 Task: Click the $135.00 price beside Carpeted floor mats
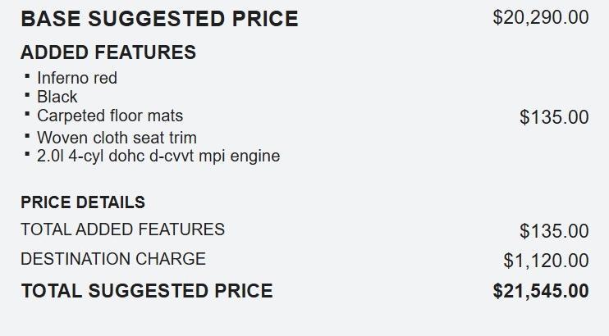[x=554, y=117]
